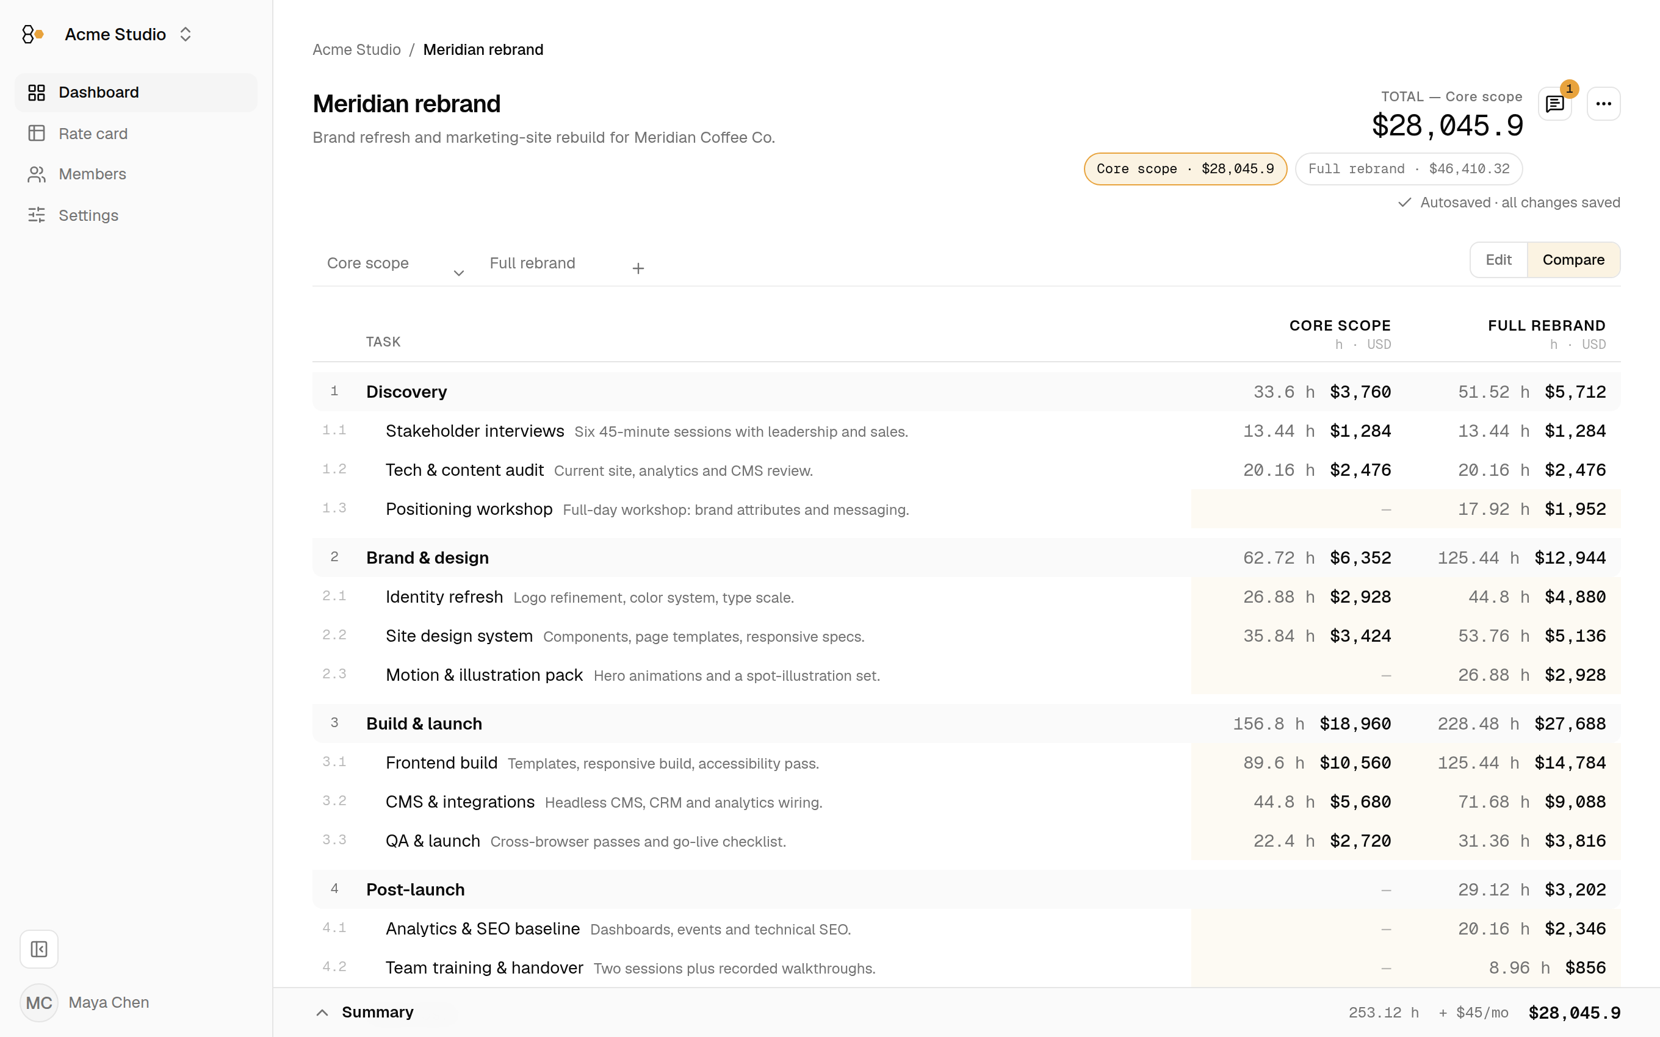
Task: Select Team training & handover task
Action: (485, 967)
